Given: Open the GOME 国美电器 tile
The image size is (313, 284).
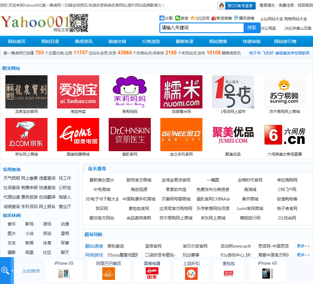Looking at the screenshot, I should click(x=78, y=134).
